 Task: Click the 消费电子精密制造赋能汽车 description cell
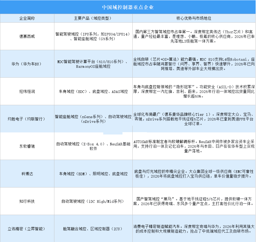194,229
